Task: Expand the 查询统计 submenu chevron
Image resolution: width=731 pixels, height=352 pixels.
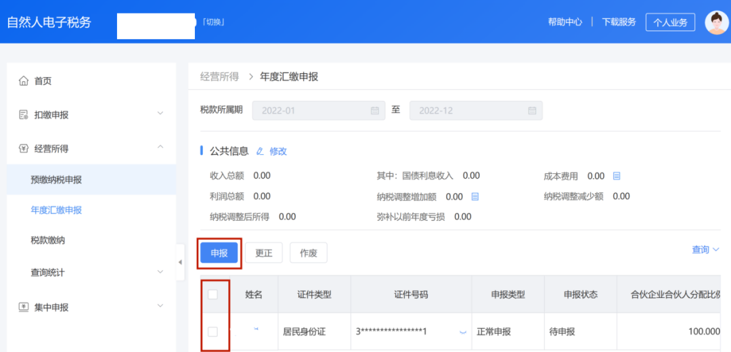Action: click(160, 271)
